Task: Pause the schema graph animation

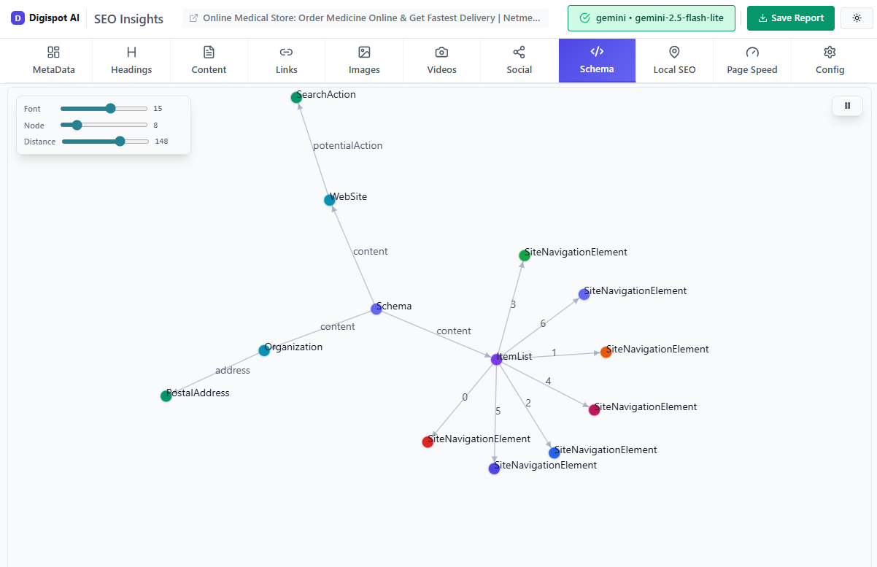Action: [x=847, y=105]
